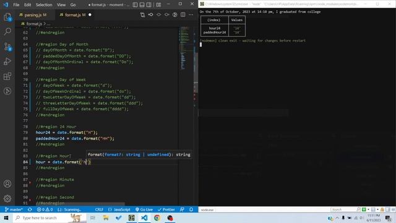Open the circular icon below Extensions
This screenshot has height=223, width=396.
point(7,91)
